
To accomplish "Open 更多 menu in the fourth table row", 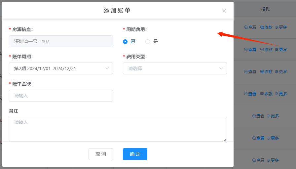I will 281,94.
